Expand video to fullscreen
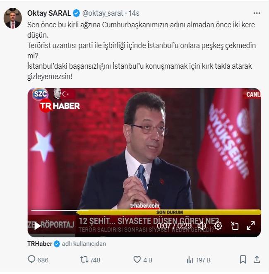 tap(251, 226)
